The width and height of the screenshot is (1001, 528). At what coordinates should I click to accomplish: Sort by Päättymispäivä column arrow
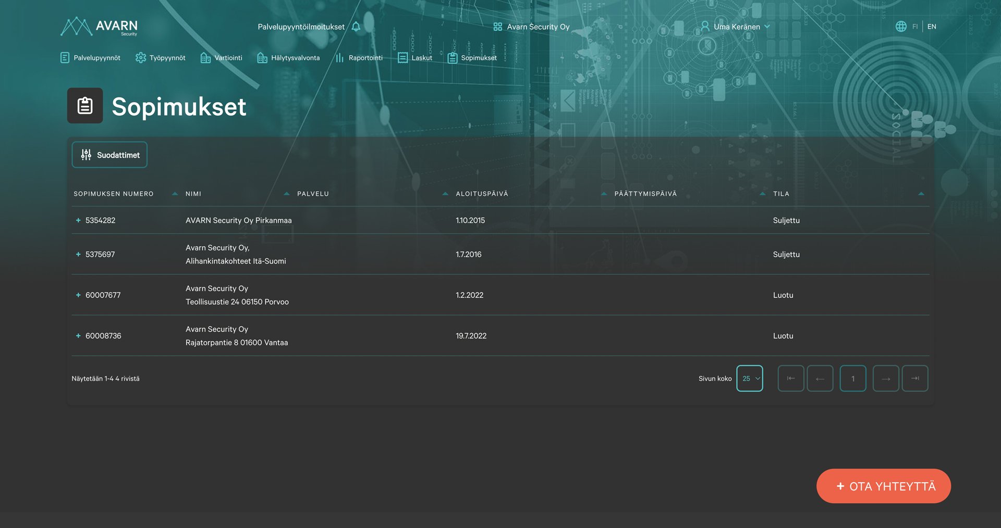click(x=763, y=194)
